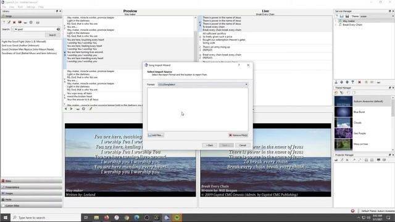Screen dimensions: 395x222
Task: Click the Move down icon in Service Manager
Action: click(347, 82)
